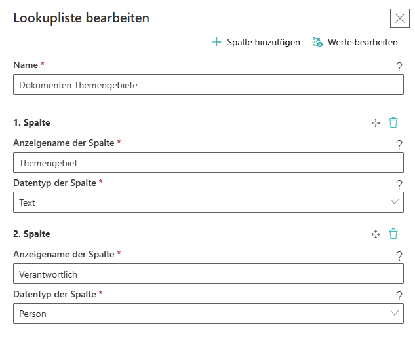The image size is (415, 345).
Task: Show help for 1. Spalte Datentyp
Action: 399,185
